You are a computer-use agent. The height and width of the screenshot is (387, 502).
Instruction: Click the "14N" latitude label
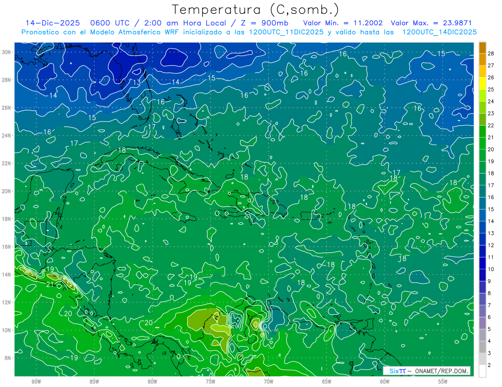[x=7, y=275]
